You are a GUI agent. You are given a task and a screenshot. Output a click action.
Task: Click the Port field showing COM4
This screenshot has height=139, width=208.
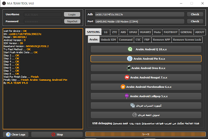tap(139, 21)
